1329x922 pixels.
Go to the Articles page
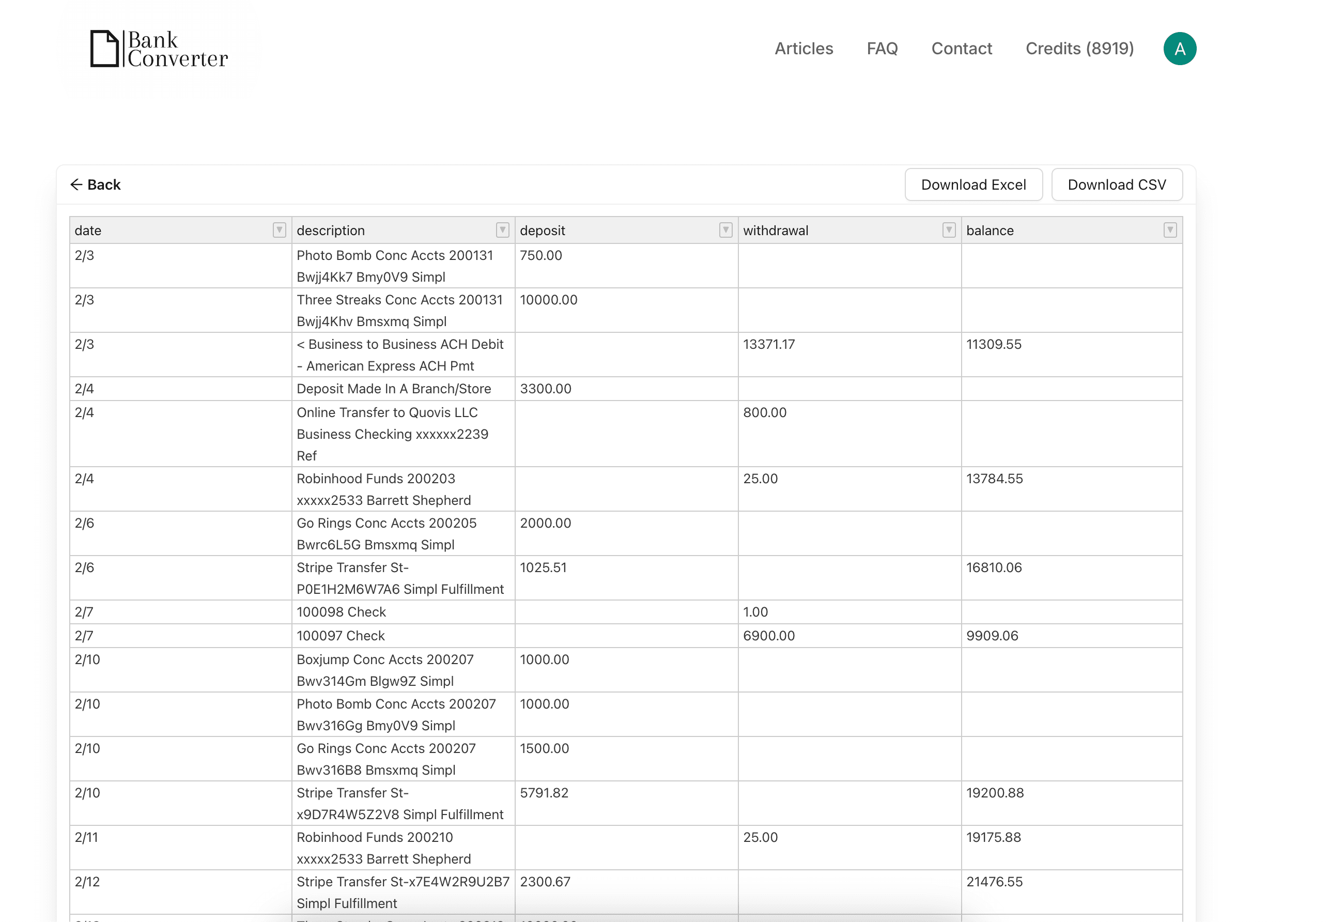(803, 49)
